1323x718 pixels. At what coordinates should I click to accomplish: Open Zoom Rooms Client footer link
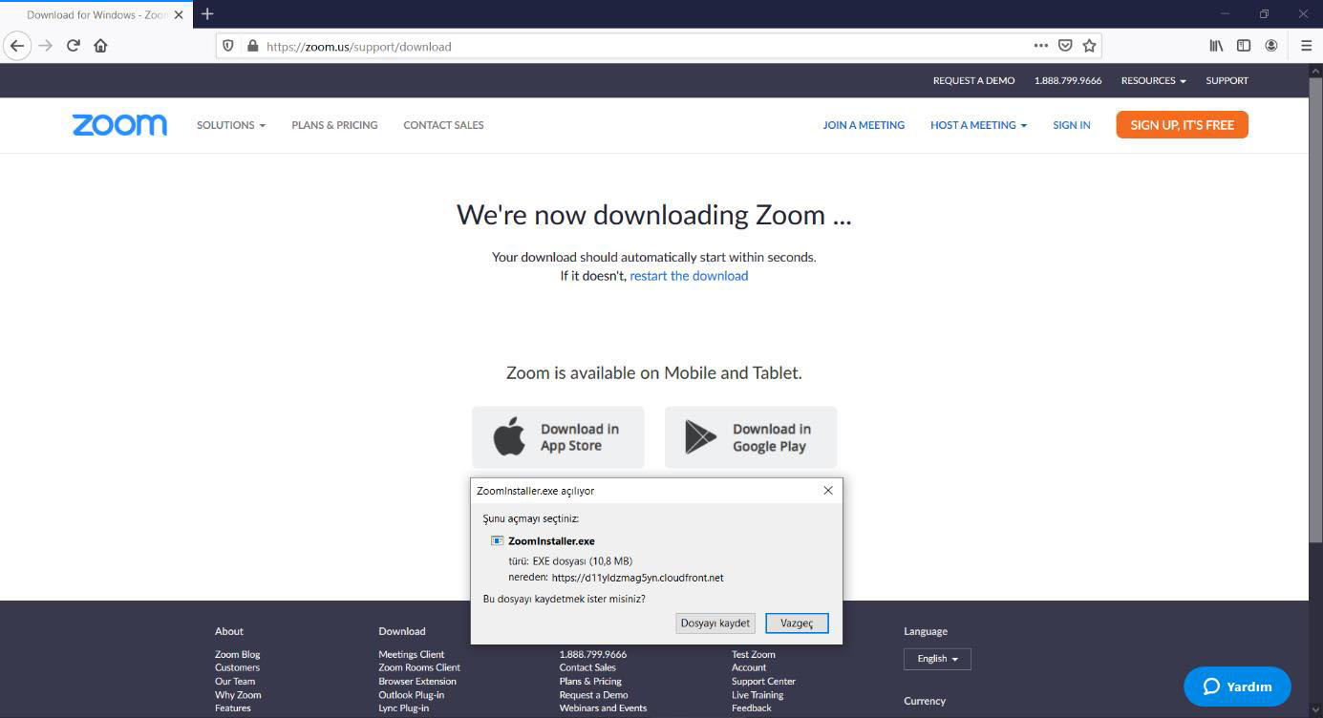[x=419, y=667]
